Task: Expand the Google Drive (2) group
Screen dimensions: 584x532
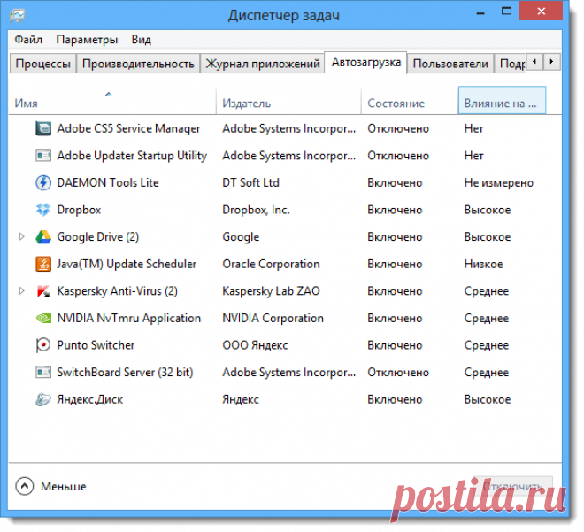Action: 21,236
